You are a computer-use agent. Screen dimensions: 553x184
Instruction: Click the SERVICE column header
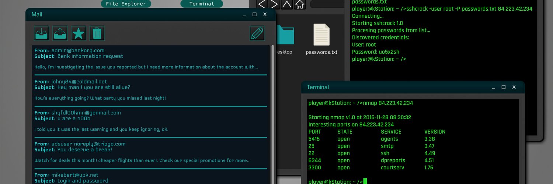tap(391, 132)
